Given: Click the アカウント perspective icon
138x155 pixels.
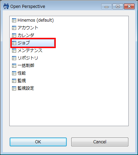Looking at the screenshot, I should tap(14, 28).
